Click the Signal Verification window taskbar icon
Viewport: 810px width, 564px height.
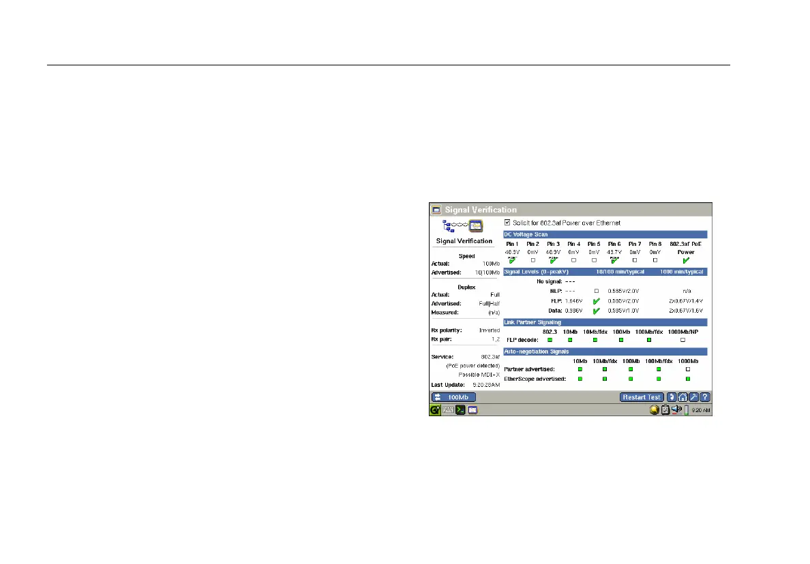pos(472,410)
